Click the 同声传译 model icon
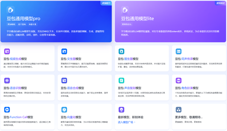The image size is (227, 131). 178,51
